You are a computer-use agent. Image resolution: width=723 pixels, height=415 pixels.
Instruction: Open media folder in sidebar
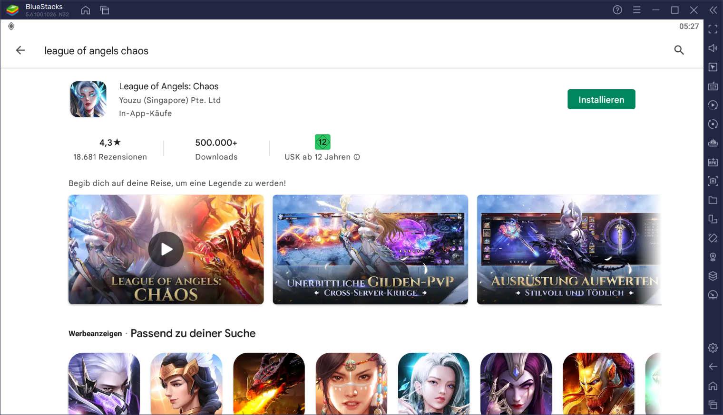tap(713, 200)
